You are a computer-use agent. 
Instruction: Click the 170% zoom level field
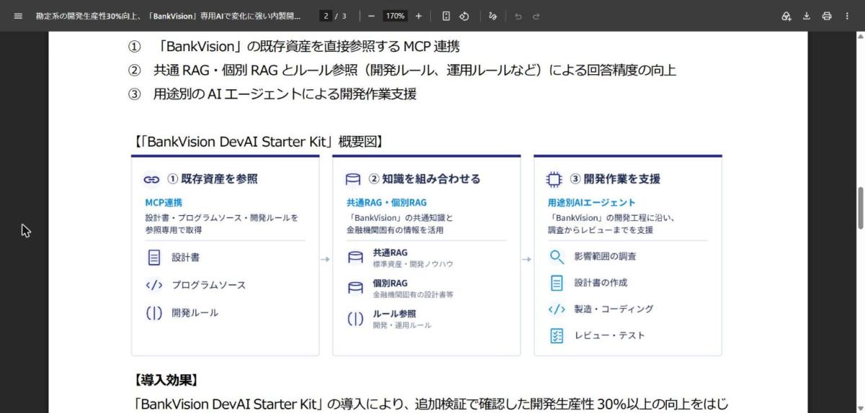click(x=395, y=16)
